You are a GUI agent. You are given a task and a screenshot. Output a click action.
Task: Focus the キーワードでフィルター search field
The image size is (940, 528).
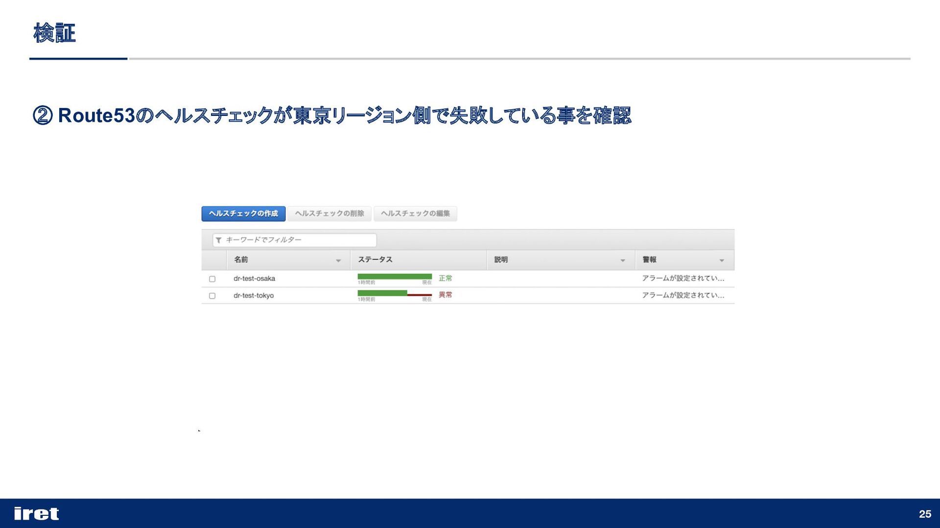point(295,240)
